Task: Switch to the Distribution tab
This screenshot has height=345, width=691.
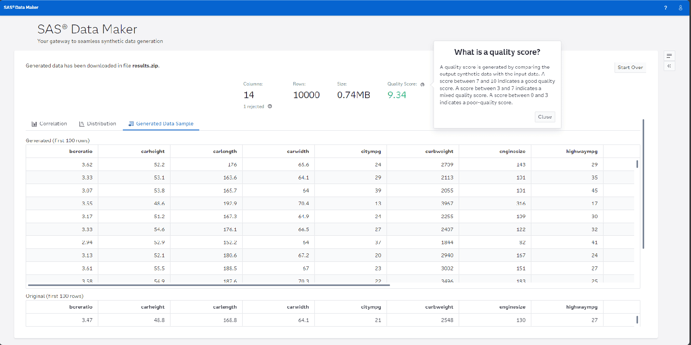Action: pos(102,123)
